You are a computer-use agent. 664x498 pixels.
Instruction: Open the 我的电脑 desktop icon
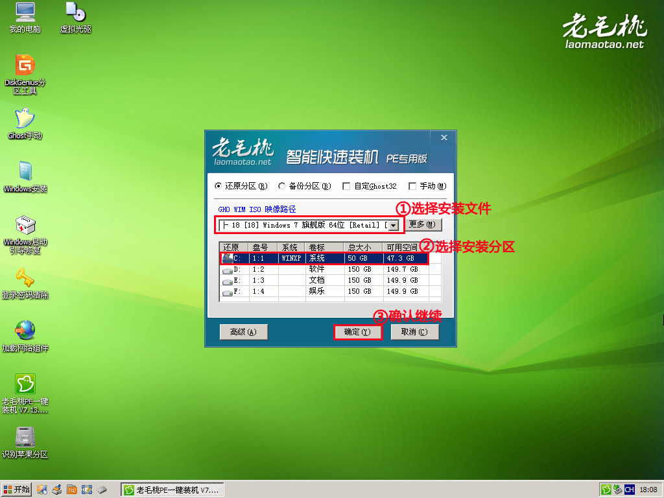coord(25,18)
